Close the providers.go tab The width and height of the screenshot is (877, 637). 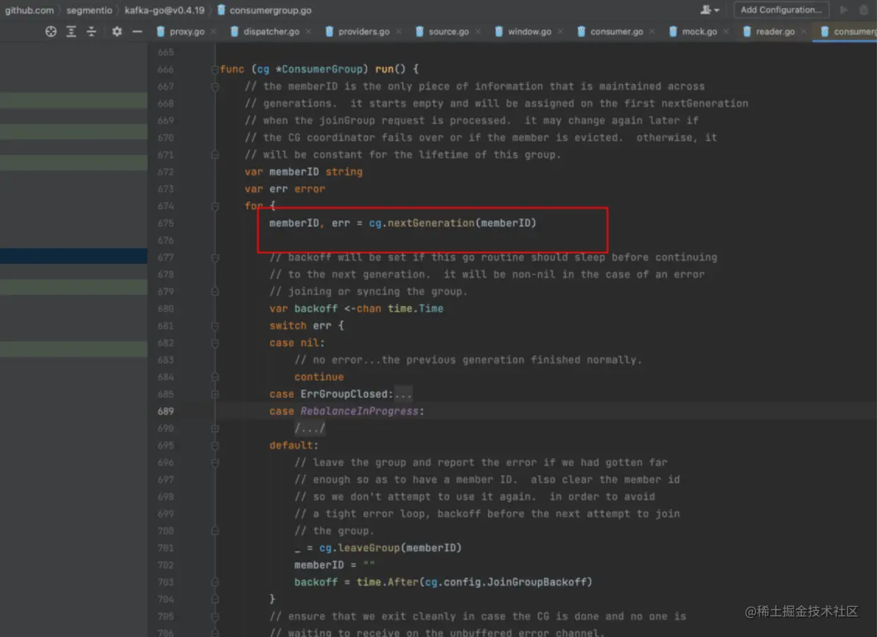[x=400, y=32]
